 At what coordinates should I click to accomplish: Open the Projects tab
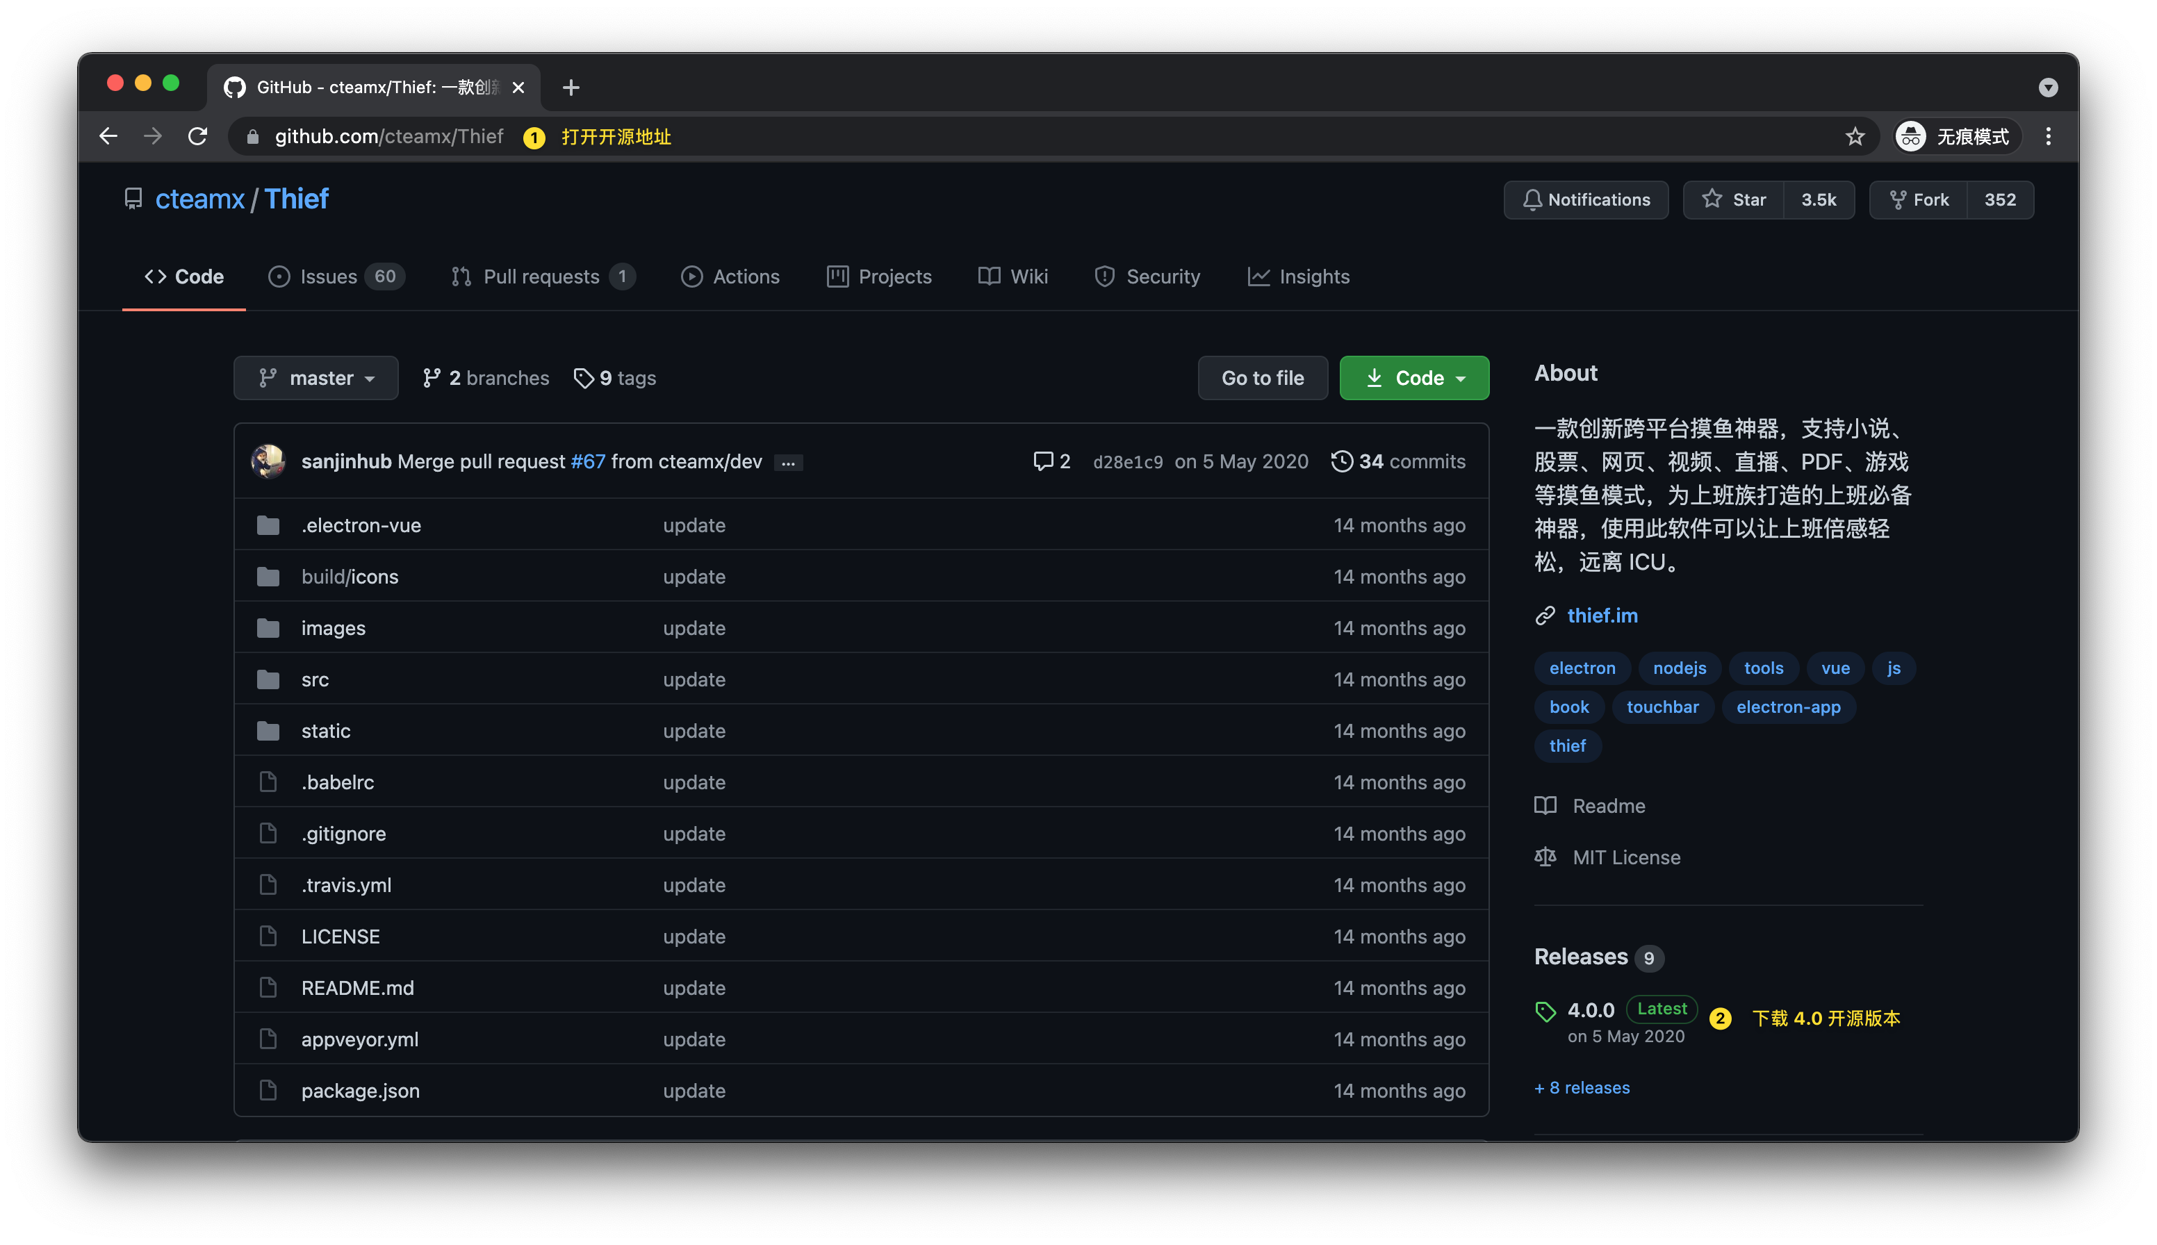879,277
